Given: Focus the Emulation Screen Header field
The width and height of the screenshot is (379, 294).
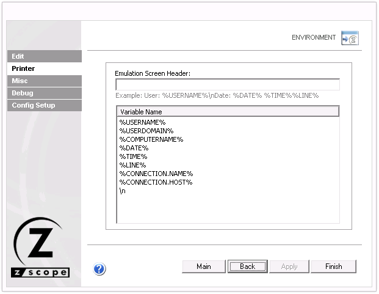Looking at the screenshot, I should (227, 85).
